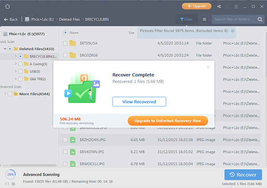Select the $RWDE31J.JPG file name
Screen dimensions: 267x188
point(92,164)
